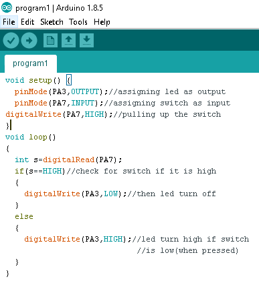Open the Edit menu
The width and height of the screenshot is (259, 287).
27,22
